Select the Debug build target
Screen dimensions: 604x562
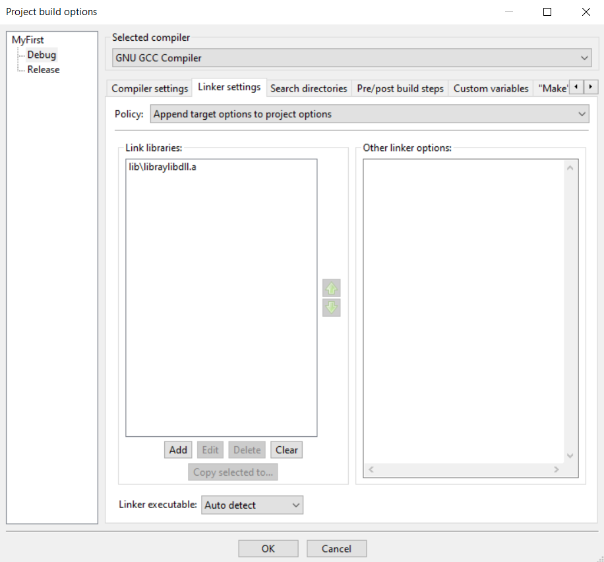coord(42,55)
